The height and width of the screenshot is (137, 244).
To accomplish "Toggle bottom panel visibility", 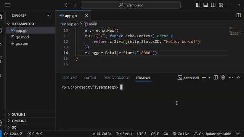I will 205,5.
